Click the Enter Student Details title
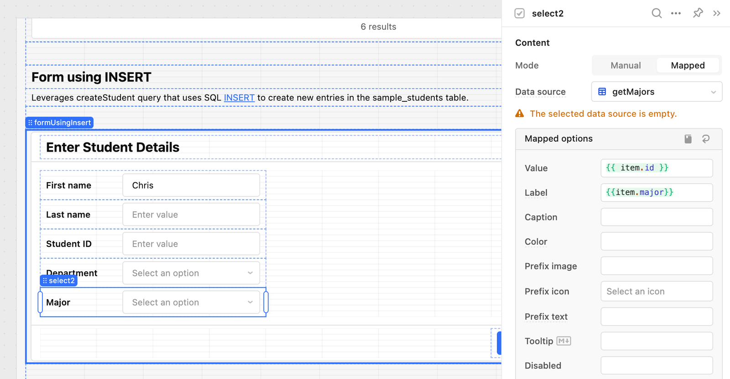 (113, 147)
